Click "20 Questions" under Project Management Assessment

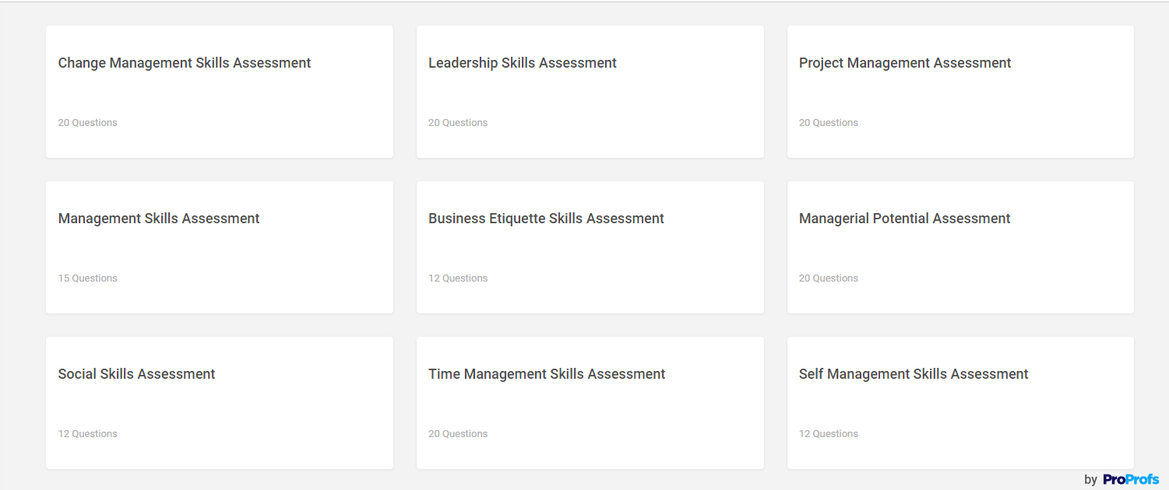click(829, 123)
